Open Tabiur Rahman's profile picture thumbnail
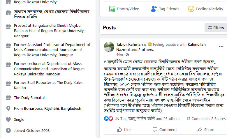 pyautogui.click(x=109, y=47)
